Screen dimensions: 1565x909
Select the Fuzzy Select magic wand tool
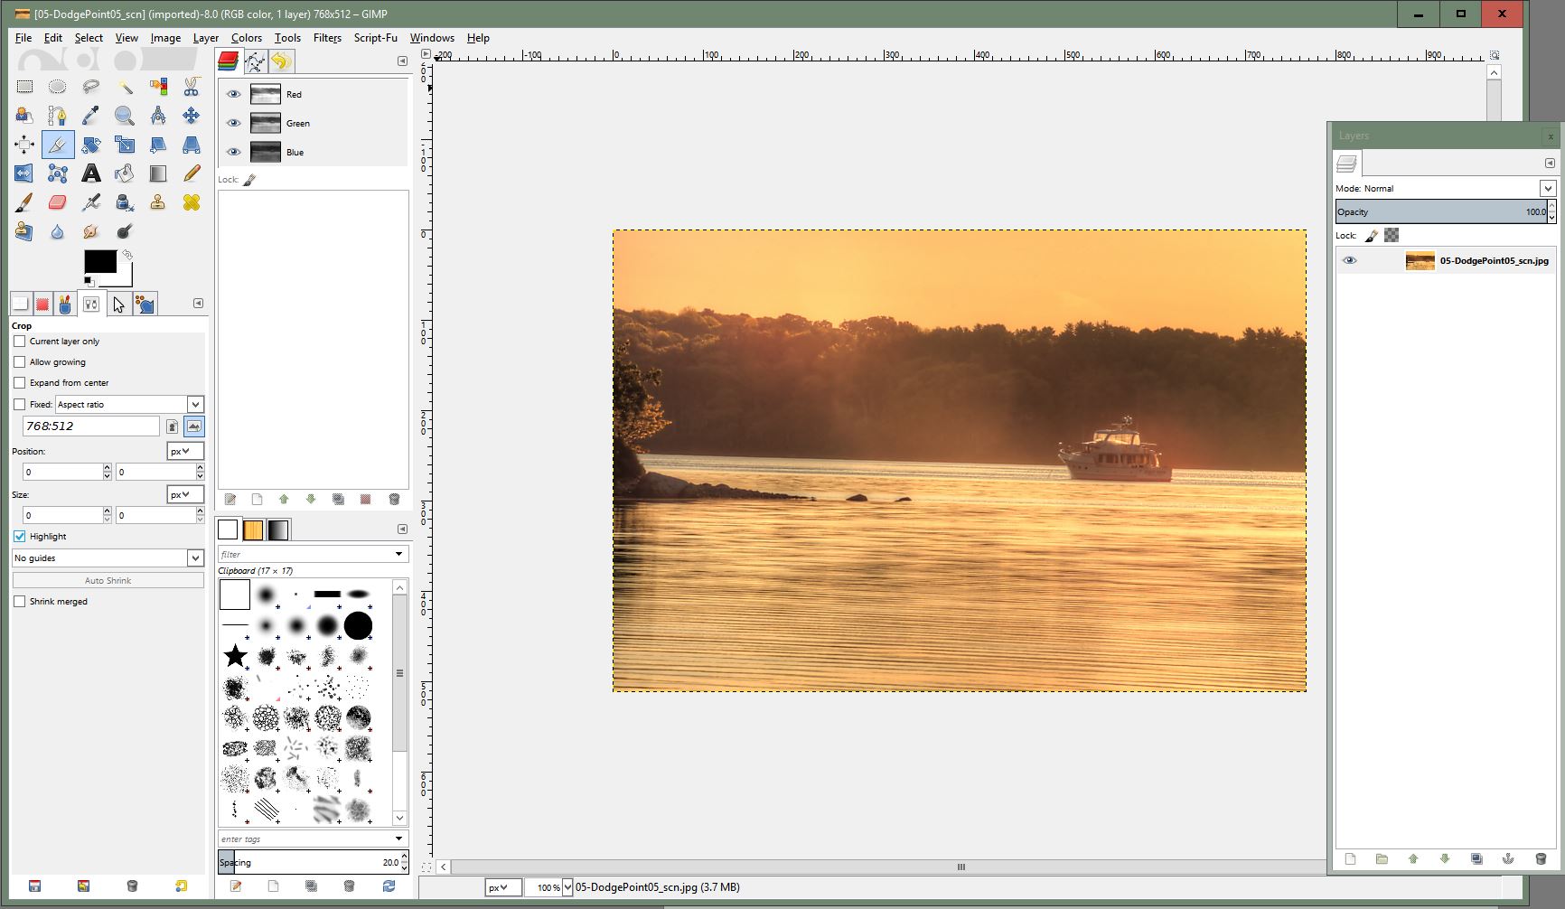pos(125,87)
